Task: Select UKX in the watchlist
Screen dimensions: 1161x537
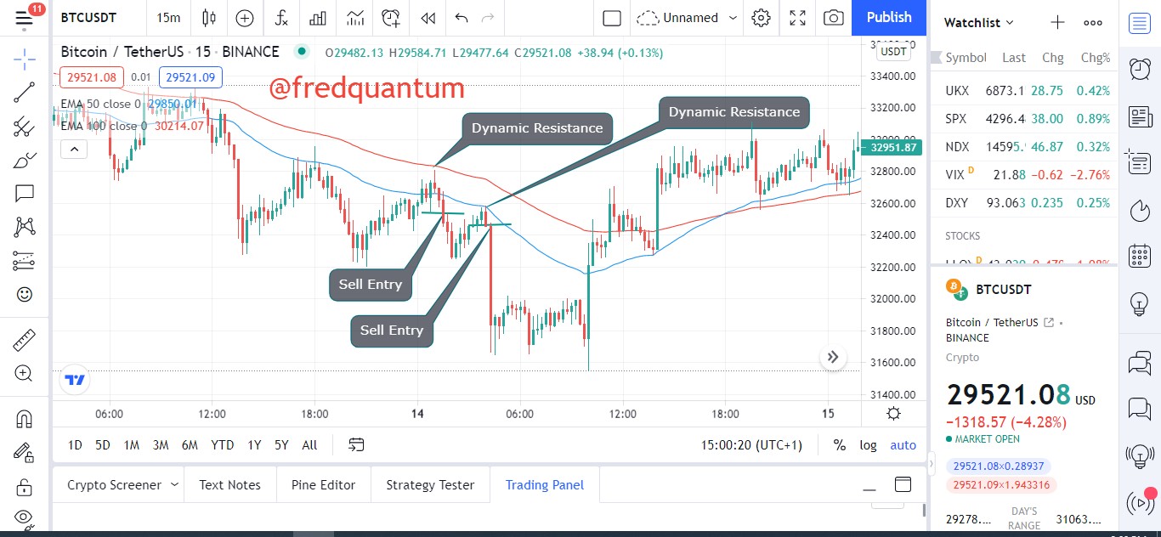Action: pos(1025,90)
